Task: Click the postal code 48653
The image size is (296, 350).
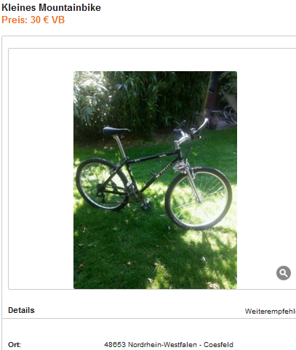Action: (115, 344)
